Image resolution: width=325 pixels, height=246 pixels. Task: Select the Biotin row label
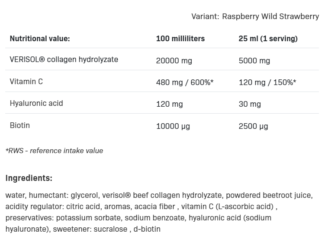(20, 125)
